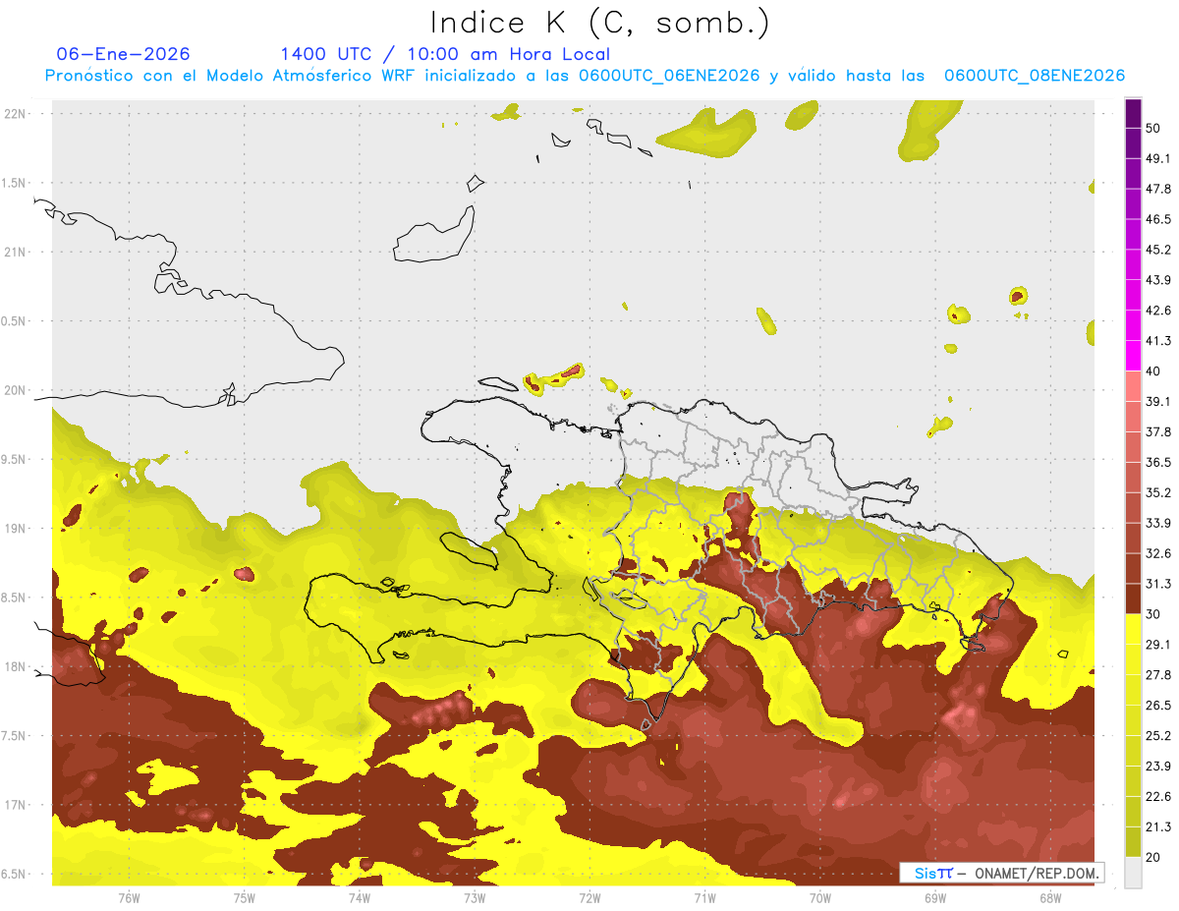Click the '68W' longitude label
This screenshot has height=911, width=1179.
pos(1050,898)
